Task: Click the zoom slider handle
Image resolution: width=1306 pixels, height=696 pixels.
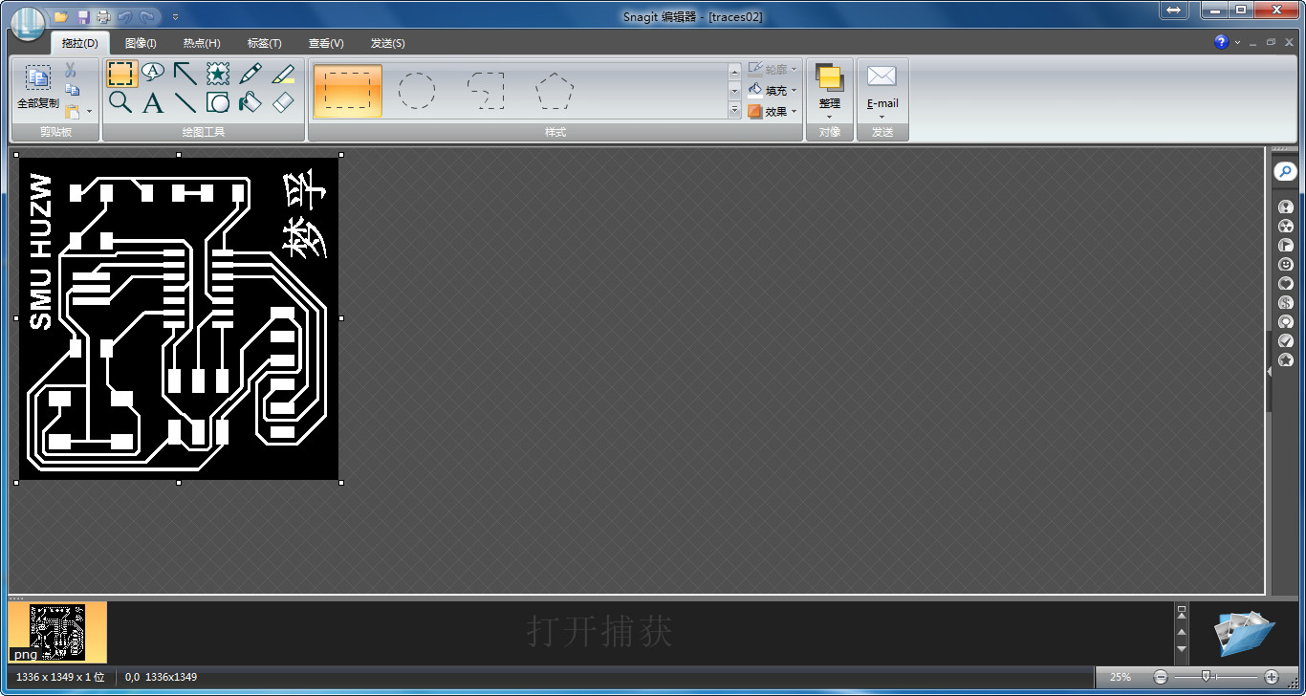Action: (1207, 677)
